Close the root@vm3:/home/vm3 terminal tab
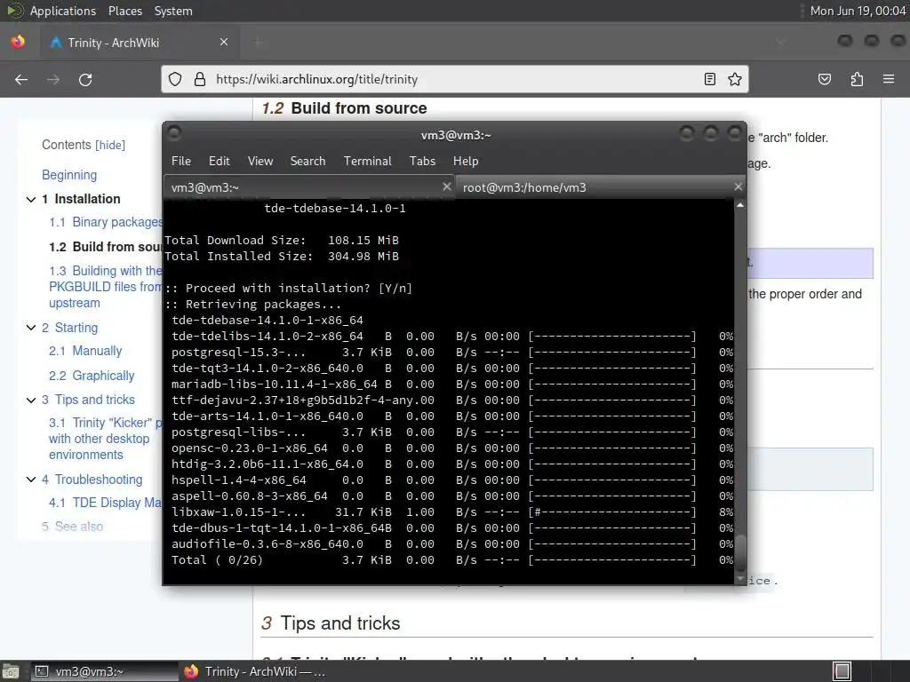The width and height of the screenshot is (910, 682). [738, 186]
